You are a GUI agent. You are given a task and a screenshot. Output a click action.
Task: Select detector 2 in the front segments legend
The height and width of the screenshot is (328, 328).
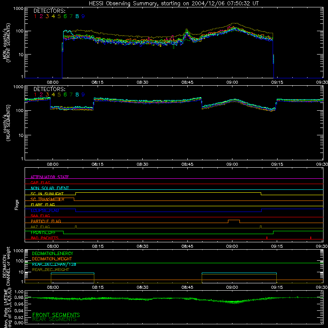(41, 16)
